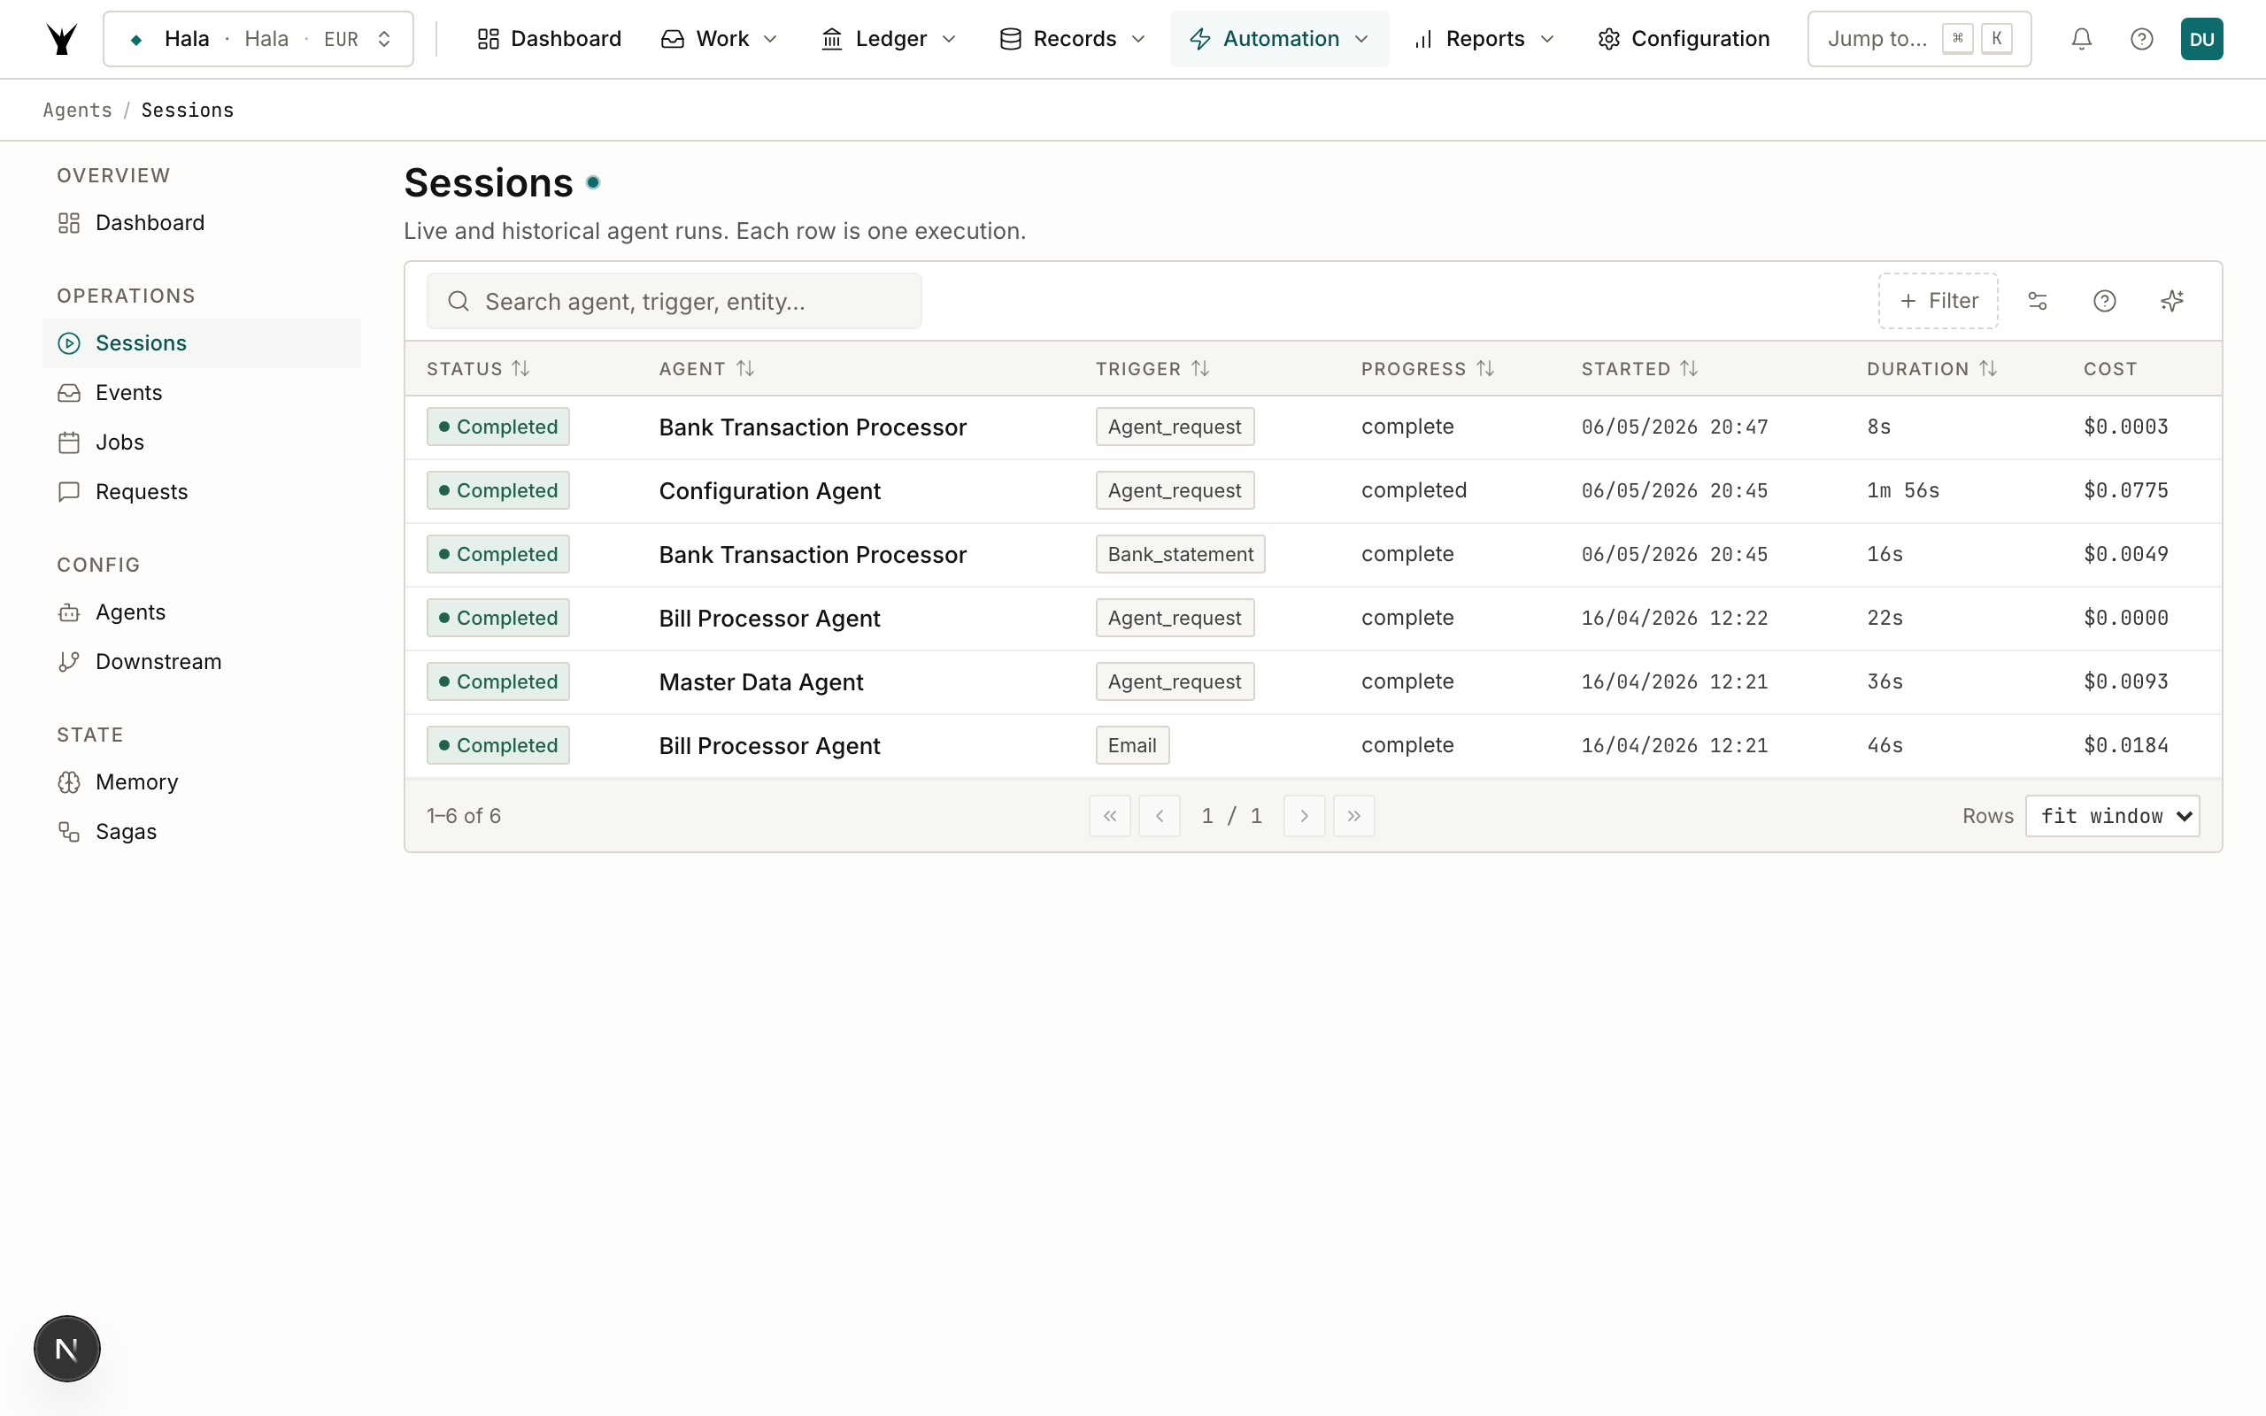
Task: Open the Master Data Agent session row
Action: 1313,681
